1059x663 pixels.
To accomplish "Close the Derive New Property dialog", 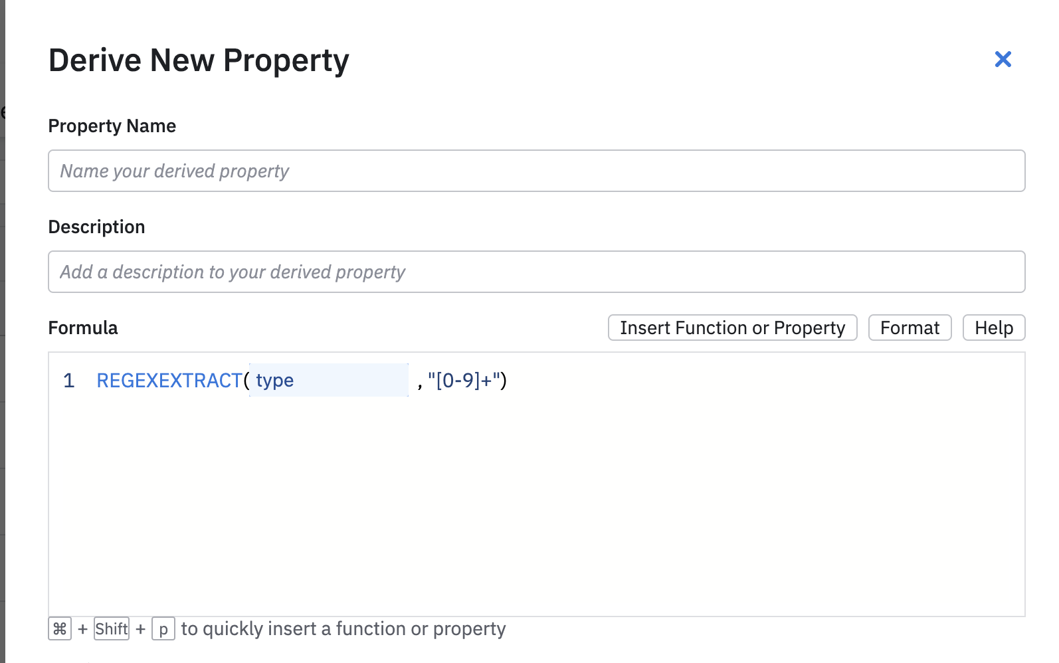I will click(1003, 60).
